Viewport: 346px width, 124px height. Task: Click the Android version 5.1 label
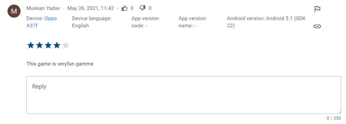(266, 22)
